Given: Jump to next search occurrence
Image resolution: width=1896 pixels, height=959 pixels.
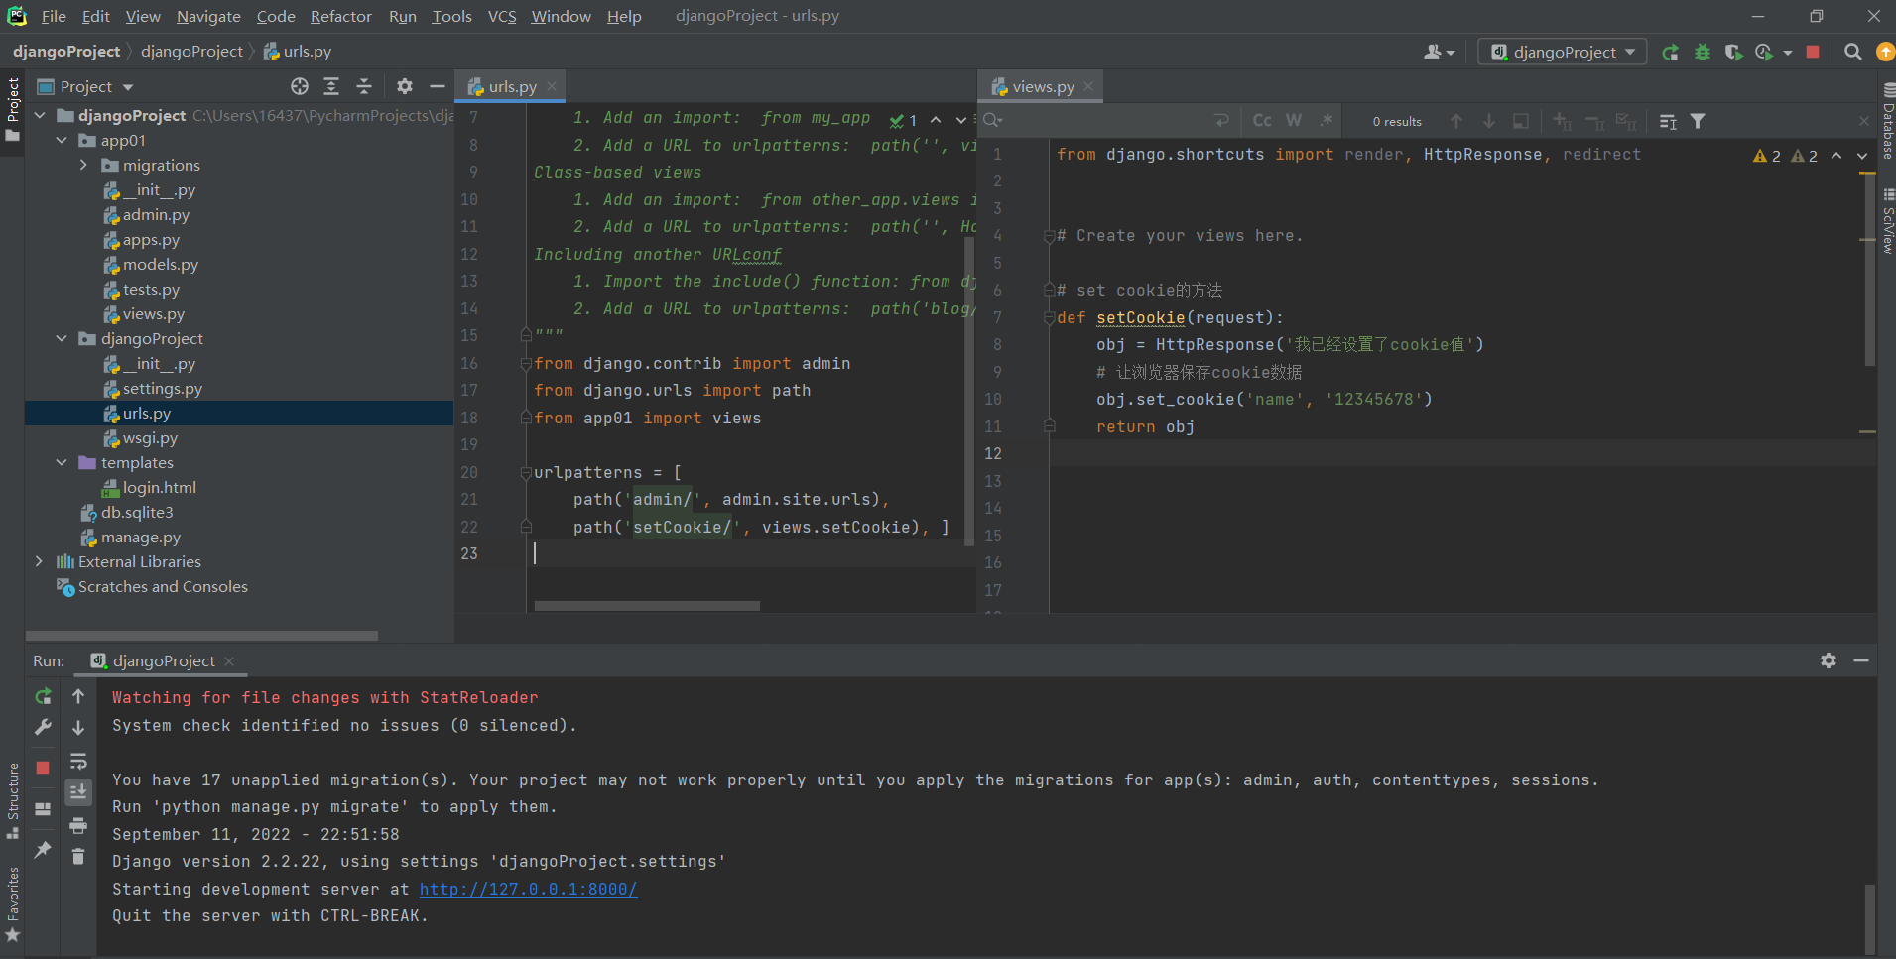Looking at the screenshot, I should 1489,121.
